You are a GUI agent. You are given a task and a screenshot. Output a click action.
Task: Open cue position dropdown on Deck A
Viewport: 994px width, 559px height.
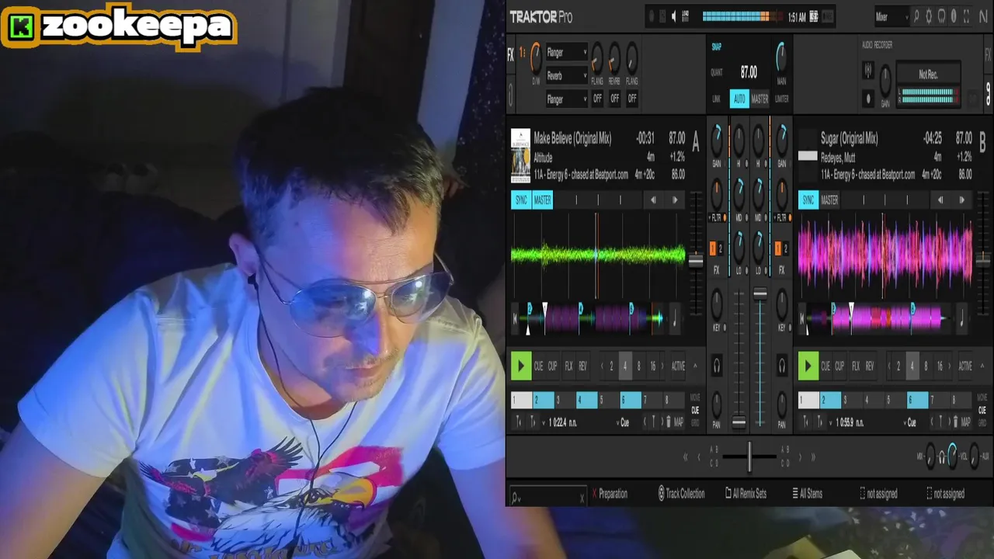(544, 422)
